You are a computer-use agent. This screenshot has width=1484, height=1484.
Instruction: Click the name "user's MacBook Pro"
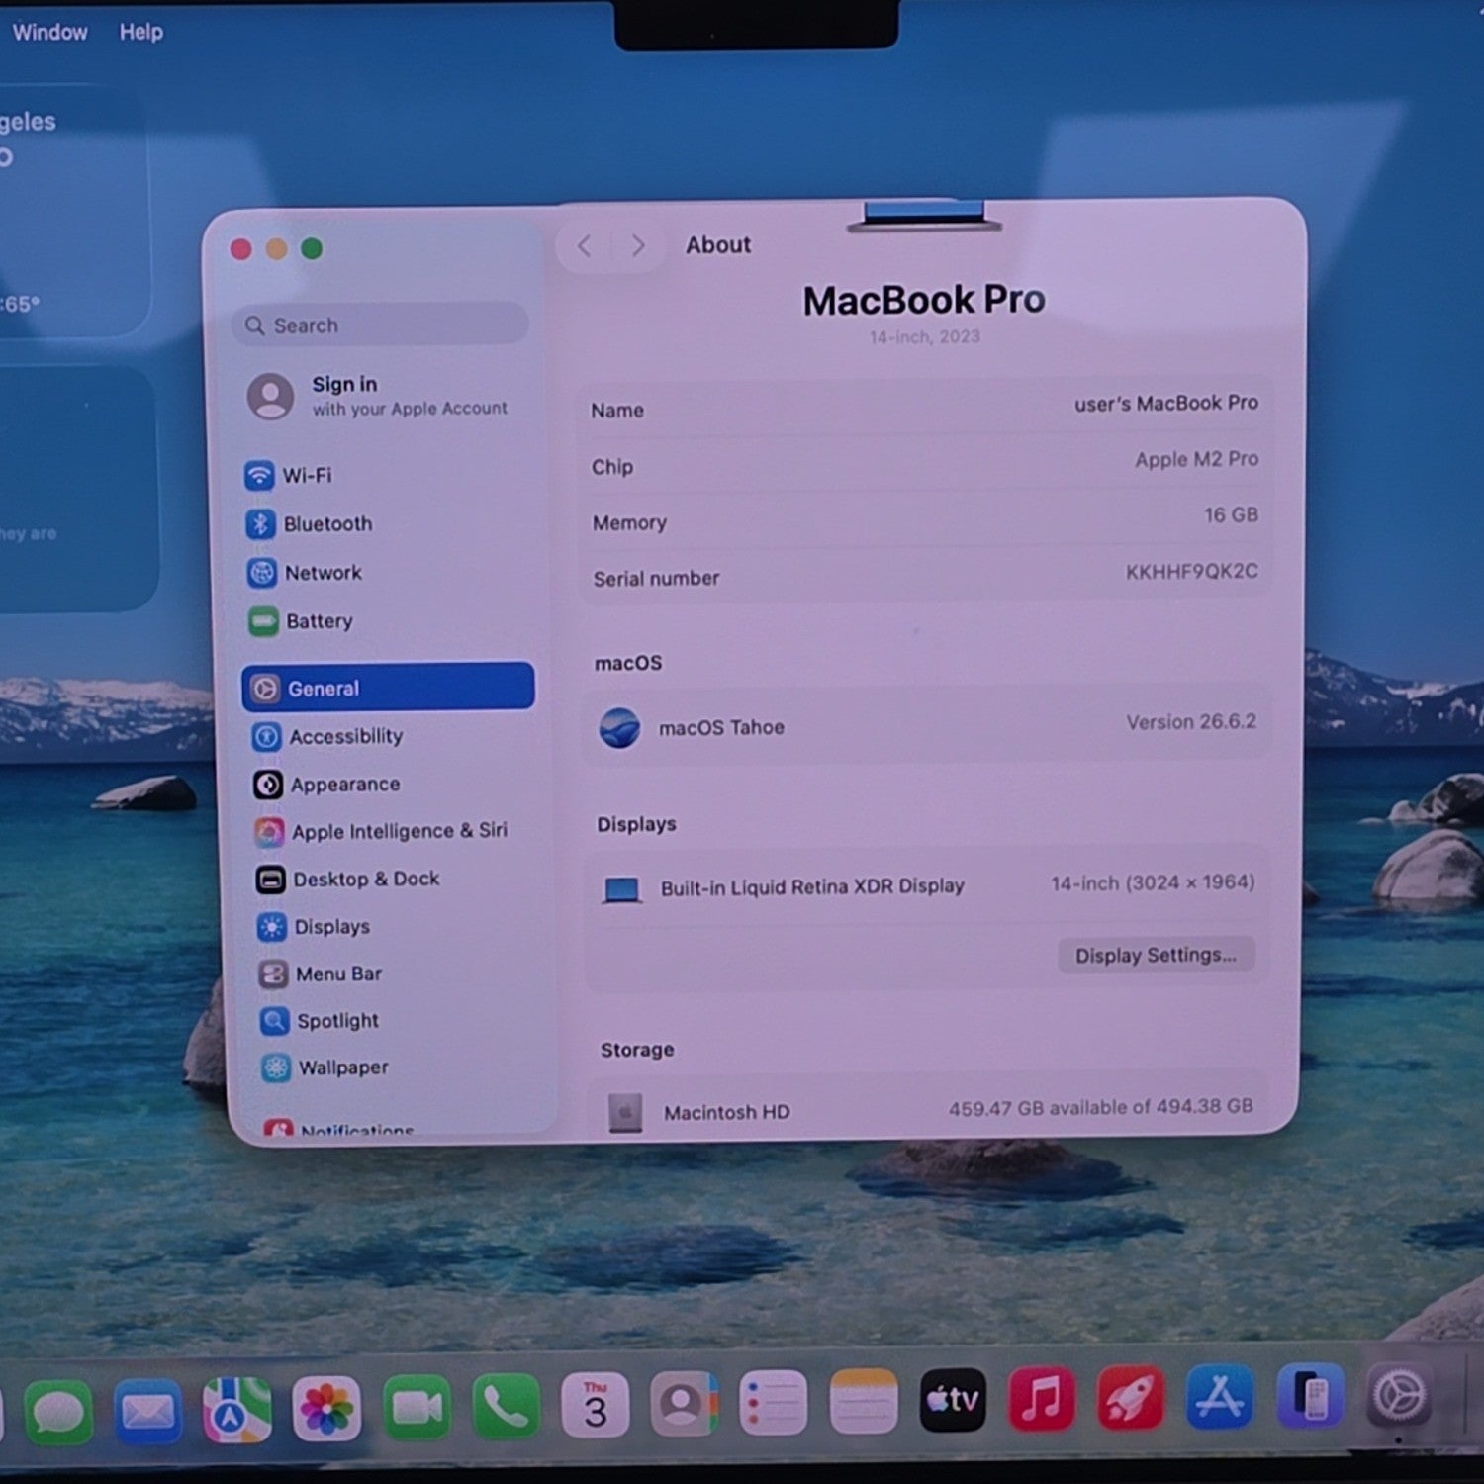pos(1166,404)
